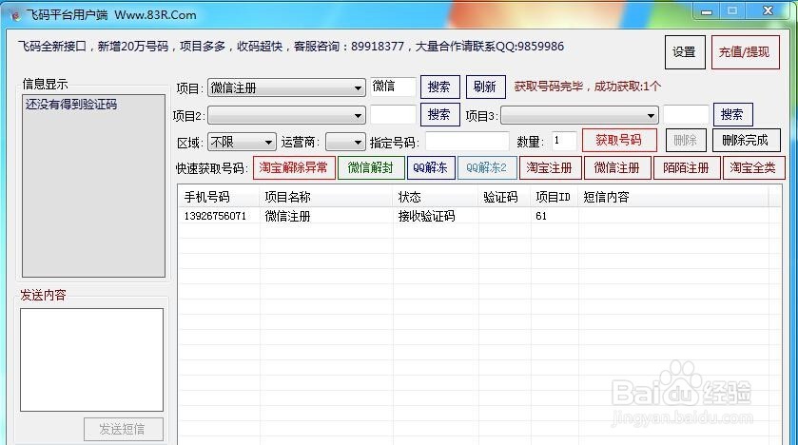Image resolution: width=798 pixels, height=445 pixels.
Task: Click 搜索 button next to 微信 field
Action: pos(439,87)
